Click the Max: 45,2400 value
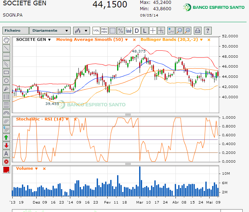Image resolution: width=249 pixels, height=212 pixels. 155,2
